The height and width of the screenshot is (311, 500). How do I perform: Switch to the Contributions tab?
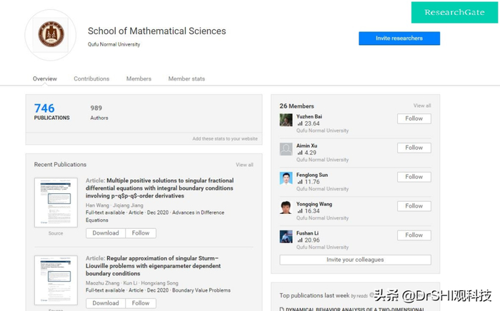coord(91,78)
